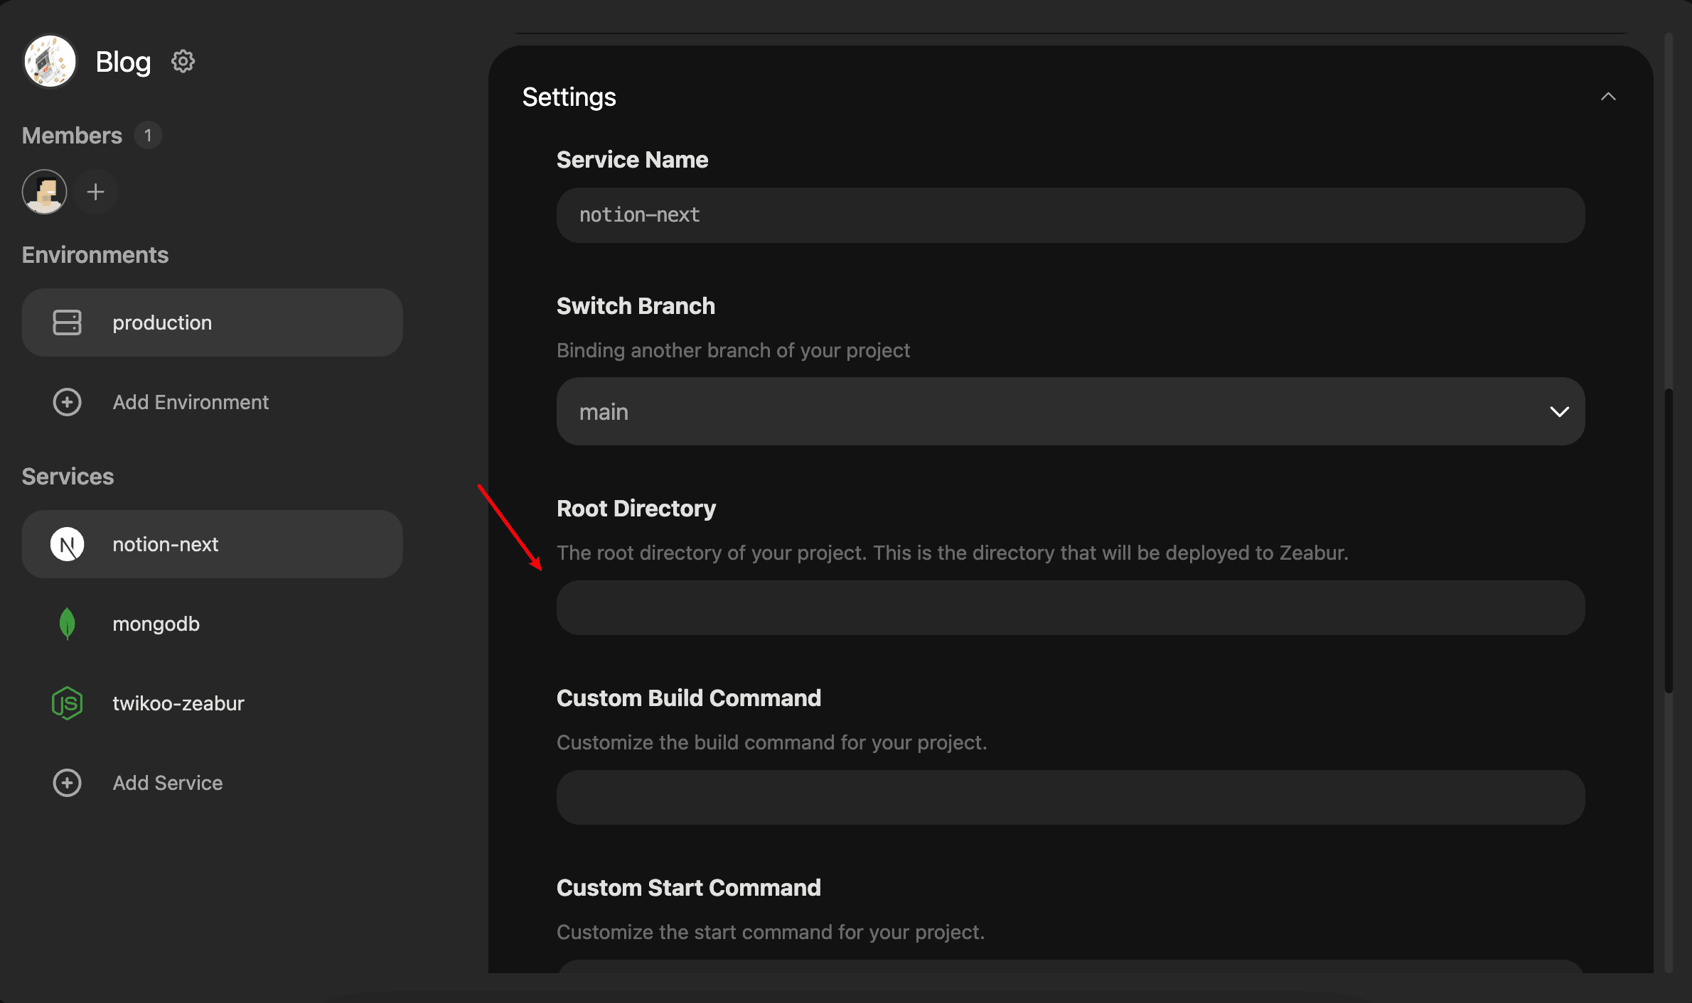Image resolution: width=1692 pixels, height=1003 pixels.
Task: Click the server icon beside production
Action: (68, 322)
